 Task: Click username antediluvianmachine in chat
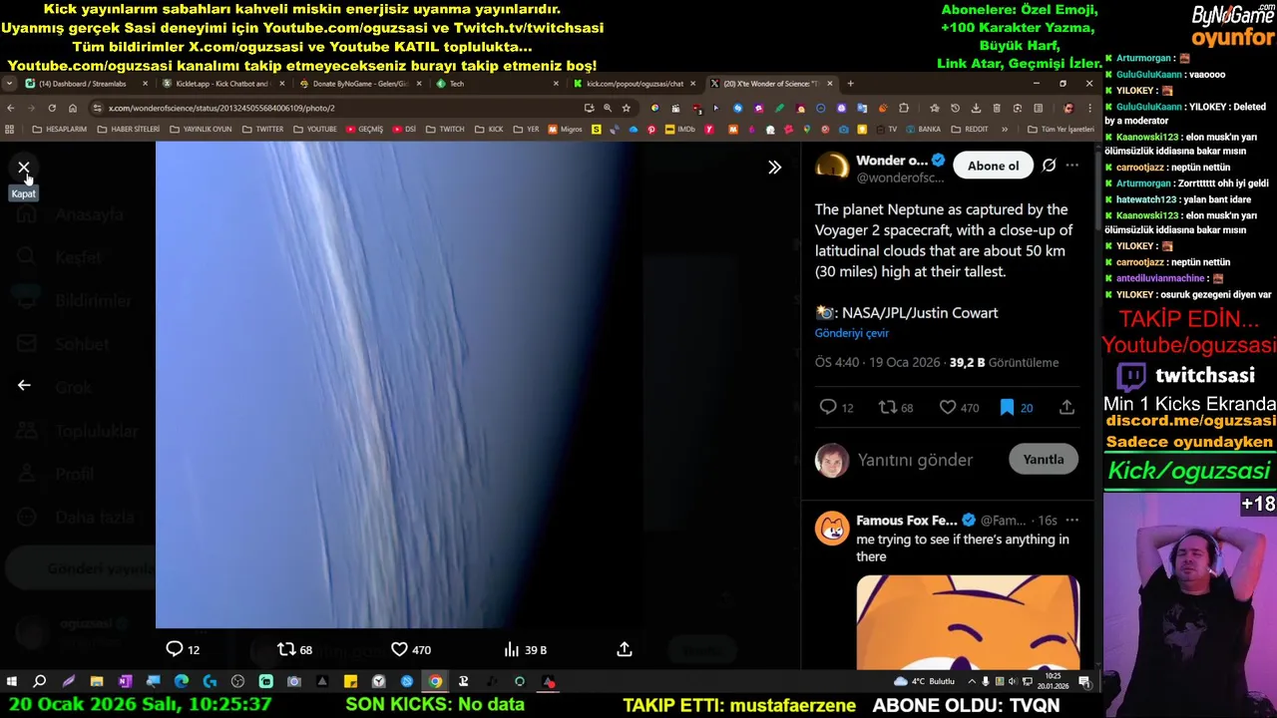tap(1161, 278)
